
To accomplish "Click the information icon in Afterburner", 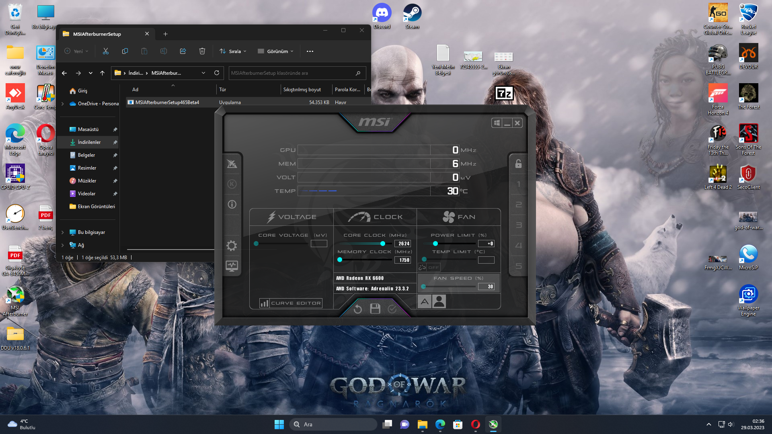I will (232, 204).
